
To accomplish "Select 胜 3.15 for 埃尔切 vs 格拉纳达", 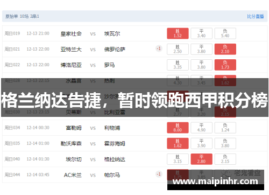I will tap(178, 159).
